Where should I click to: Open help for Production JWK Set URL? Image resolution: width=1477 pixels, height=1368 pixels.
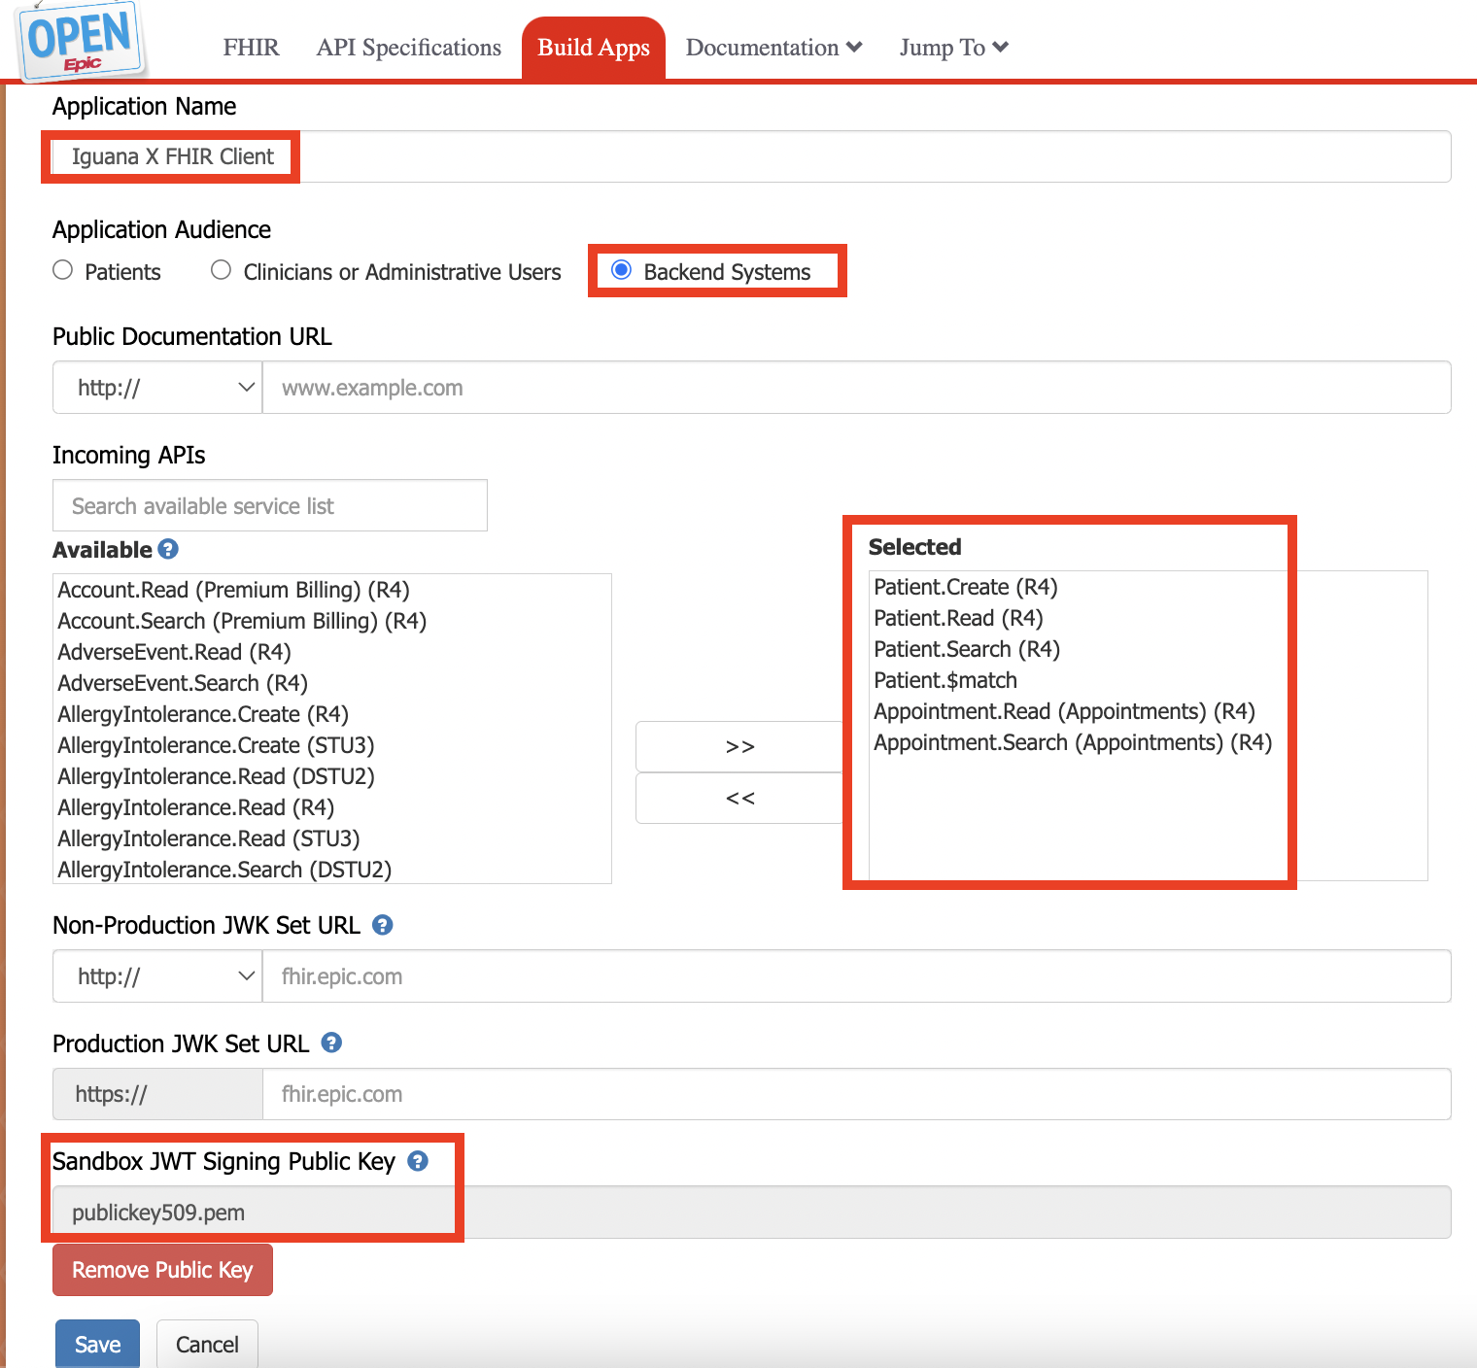point(331,1043)
